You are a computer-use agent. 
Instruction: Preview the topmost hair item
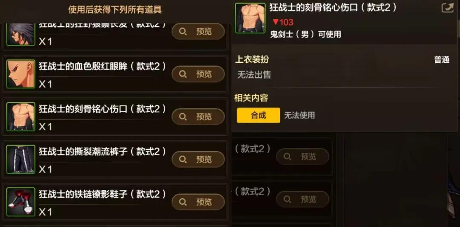tap(198, 32)
